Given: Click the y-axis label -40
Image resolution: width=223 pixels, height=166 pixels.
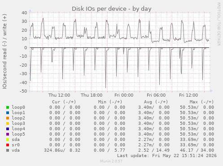Looking at the screenshot, I should tap(23, 82).
